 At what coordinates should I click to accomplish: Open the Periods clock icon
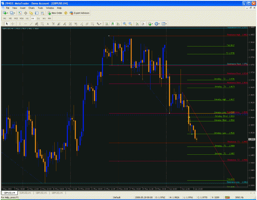(x=157, y=24)
